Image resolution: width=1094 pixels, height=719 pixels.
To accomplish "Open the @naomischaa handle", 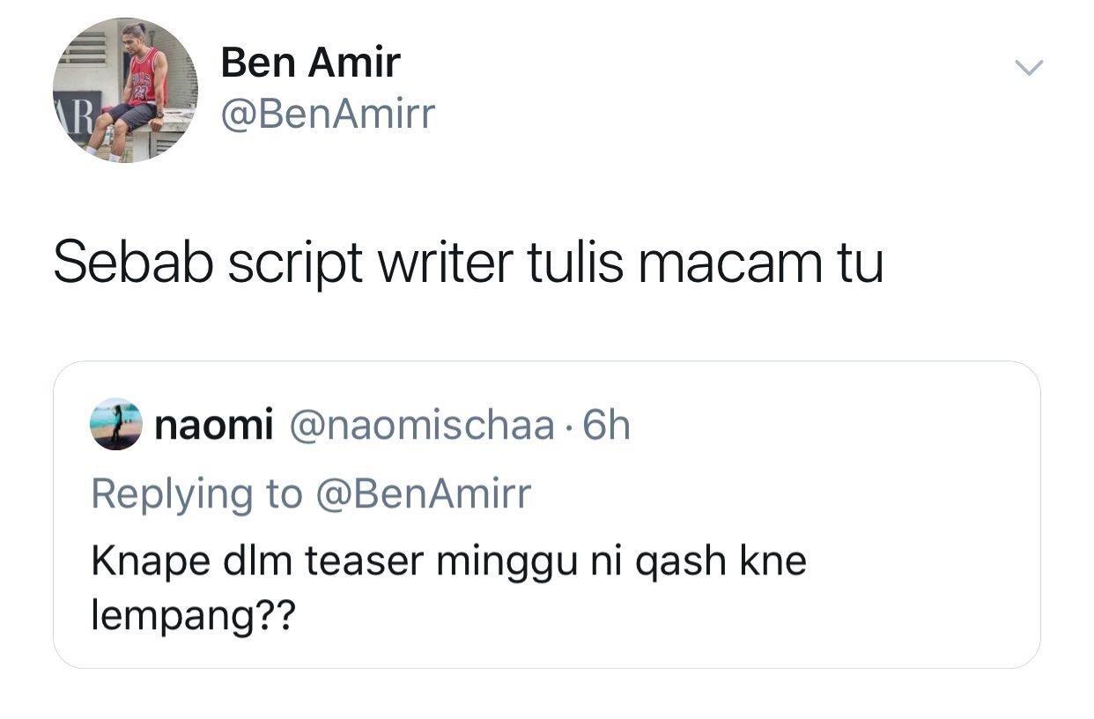I will click(x=421, y=426).
